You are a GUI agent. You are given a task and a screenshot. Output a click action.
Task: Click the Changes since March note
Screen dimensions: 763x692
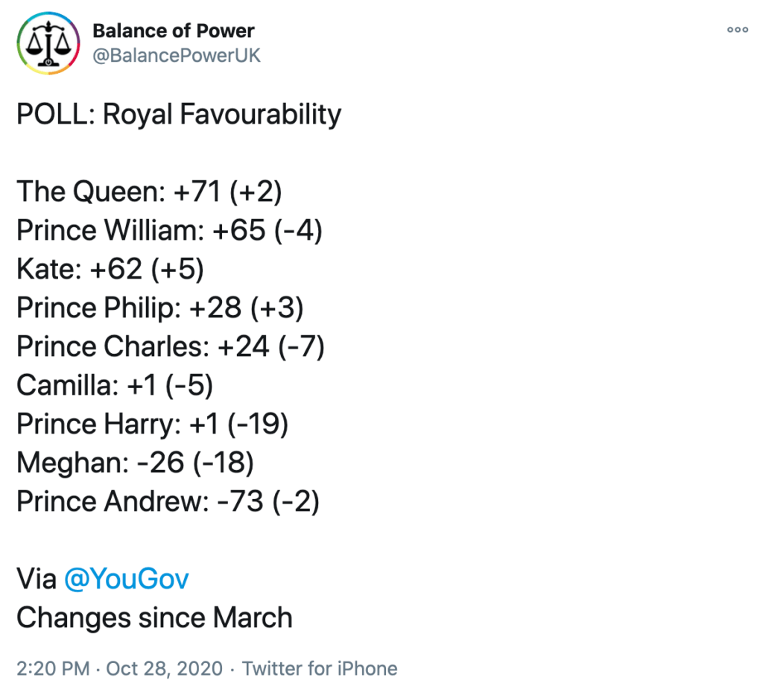pyautogui.click(x=154, y=618)
